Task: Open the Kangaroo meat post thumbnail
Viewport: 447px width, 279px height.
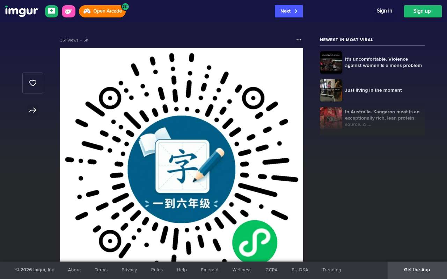Action: point(331,118)
